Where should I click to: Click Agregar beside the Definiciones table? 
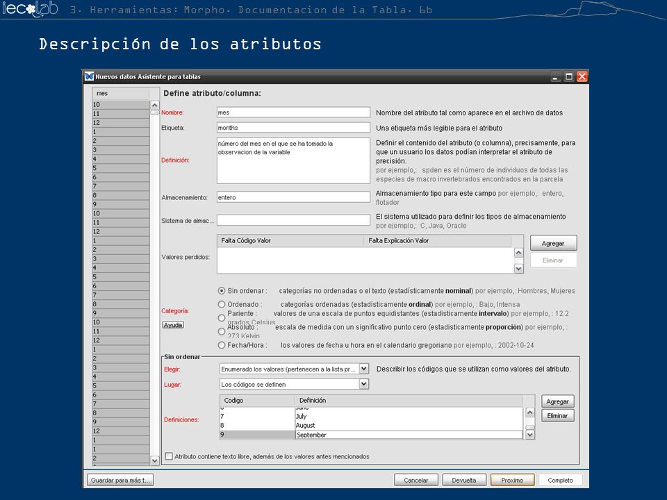tap(558, 401)
